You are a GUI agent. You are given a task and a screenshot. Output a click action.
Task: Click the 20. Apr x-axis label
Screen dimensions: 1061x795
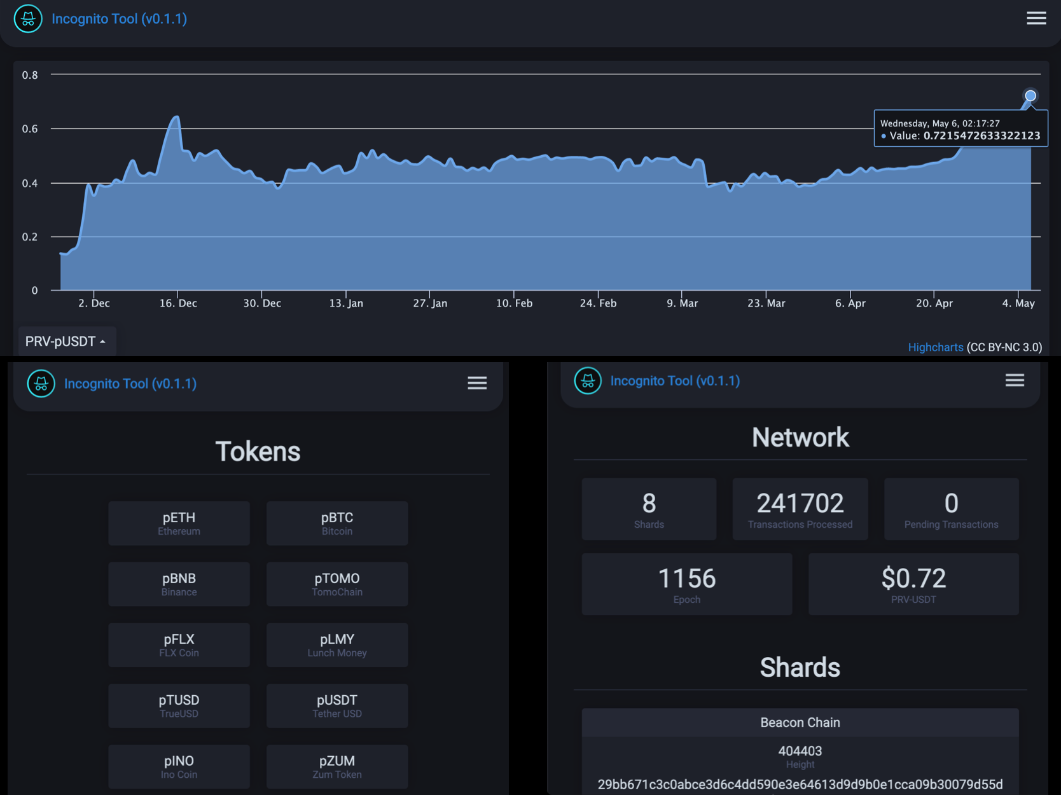click(x=934, y=303)
